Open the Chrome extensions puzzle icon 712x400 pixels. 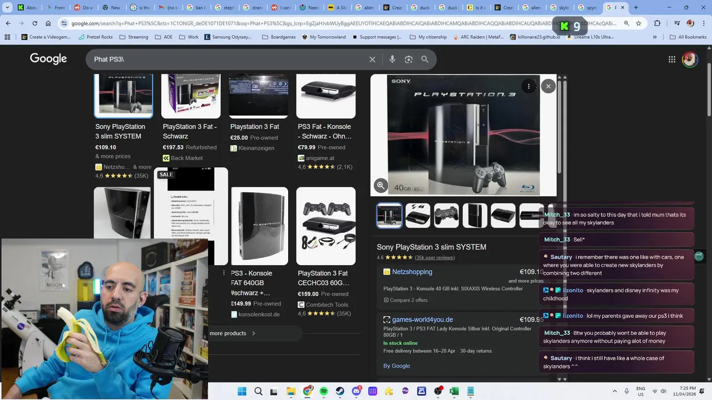point(657,23)
